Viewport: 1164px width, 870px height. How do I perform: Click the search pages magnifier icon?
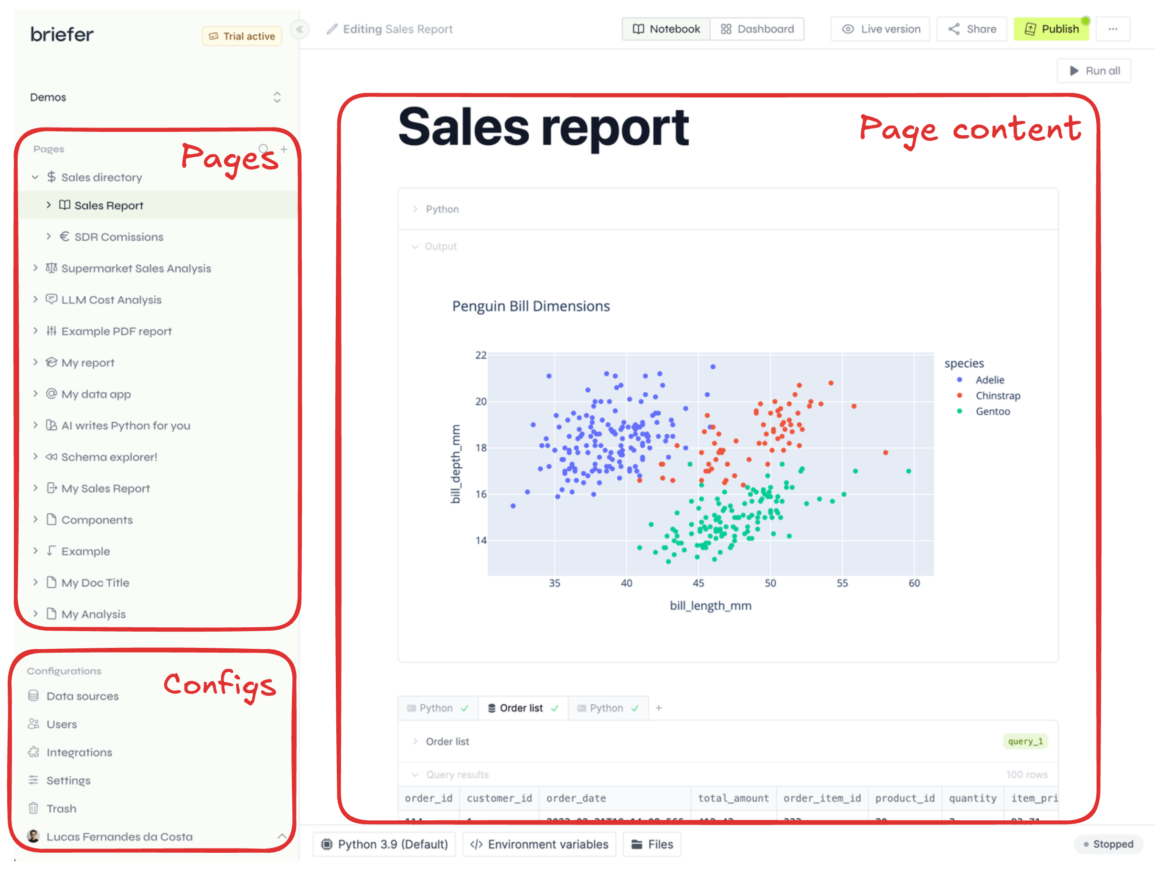pyautogui.click(x=264, y=149)
